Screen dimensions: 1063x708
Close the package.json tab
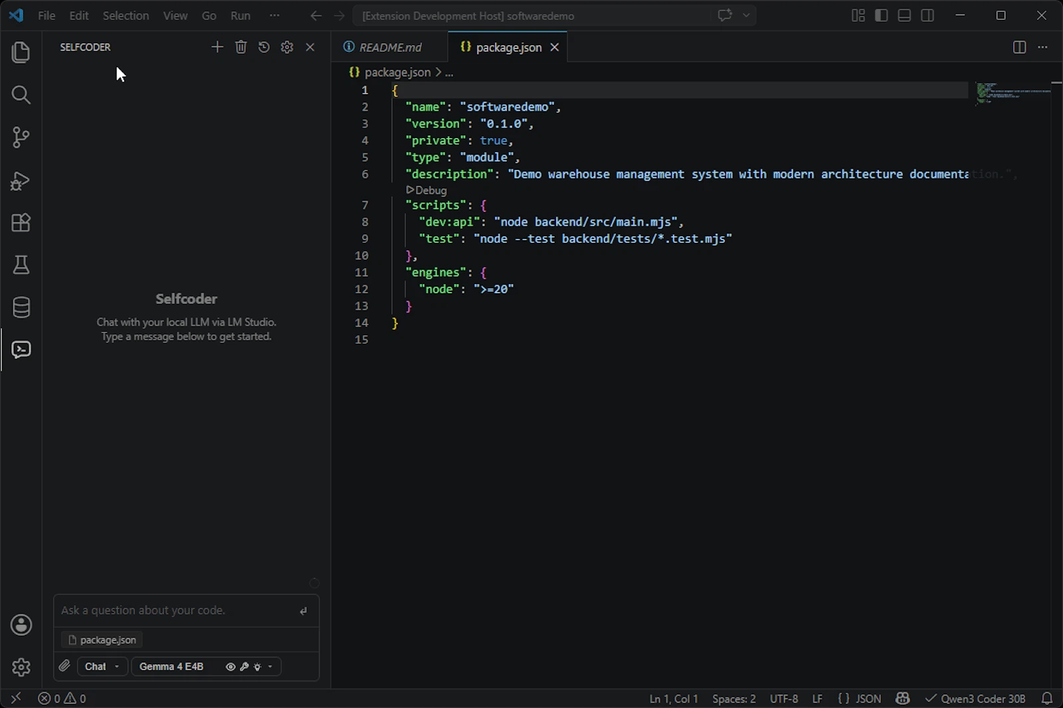[555, 47]
